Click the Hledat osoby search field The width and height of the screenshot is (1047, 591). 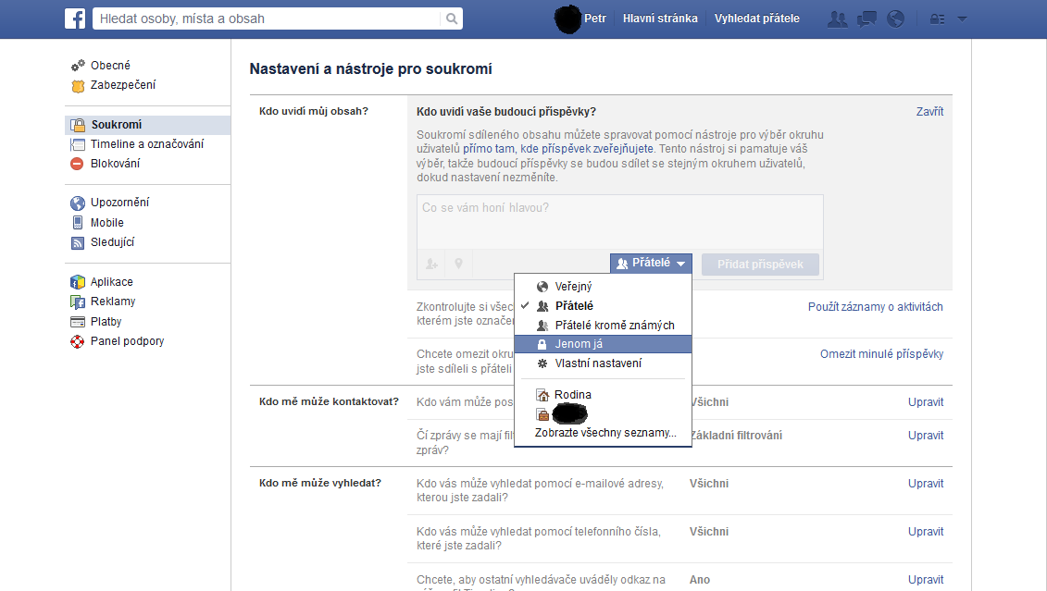click(x=268, y=18)
